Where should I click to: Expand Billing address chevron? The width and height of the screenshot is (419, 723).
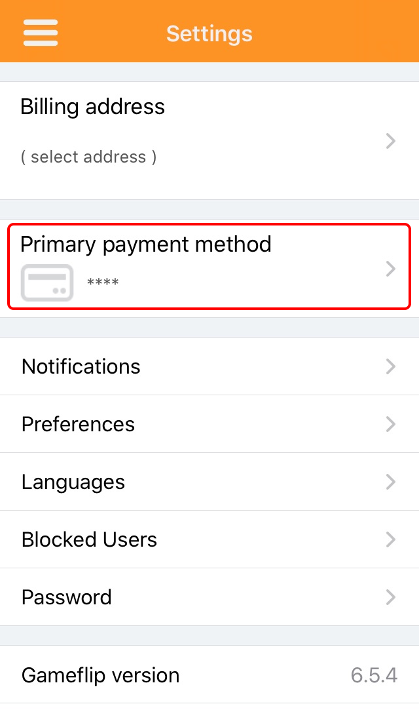pos(391,141)
